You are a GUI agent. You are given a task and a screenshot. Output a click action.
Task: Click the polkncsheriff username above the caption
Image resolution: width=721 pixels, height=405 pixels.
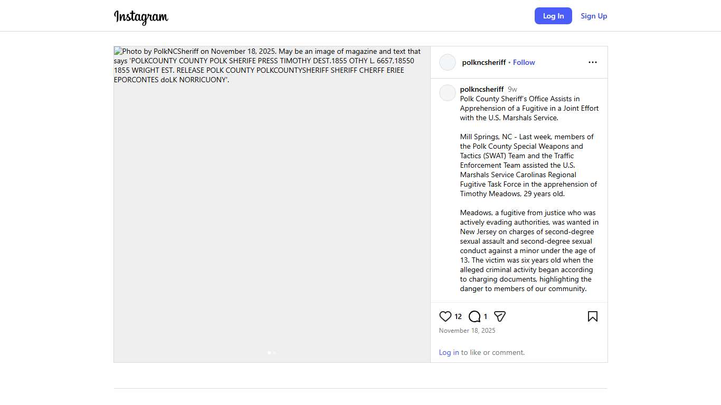pyautogui.click(x=482, y=89)
